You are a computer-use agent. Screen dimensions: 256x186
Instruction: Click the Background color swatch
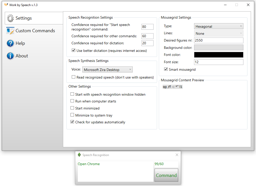click(218, 48)
